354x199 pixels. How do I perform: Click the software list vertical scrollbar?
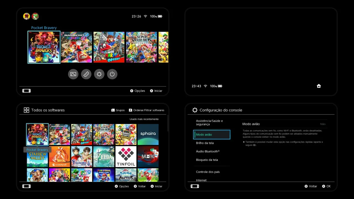coord(168,123)
